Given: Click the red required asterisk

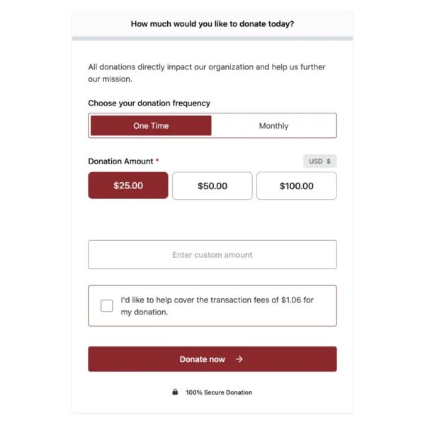Looking at the screenshot, I should pos(157,161).
